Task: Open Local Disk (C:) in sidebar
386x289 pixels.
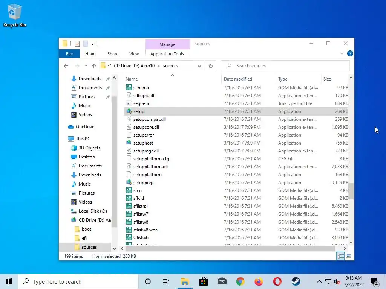Action: pos(93,211)
